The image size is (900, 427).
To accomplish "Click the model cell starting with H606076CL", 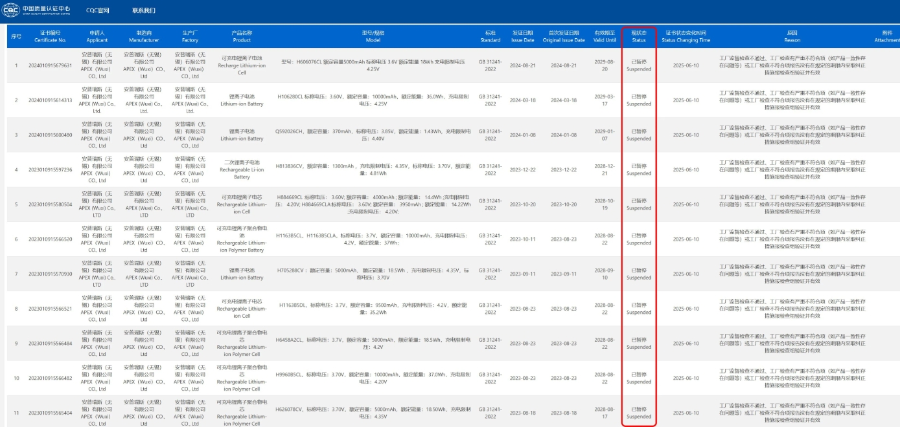I will 373,65.
